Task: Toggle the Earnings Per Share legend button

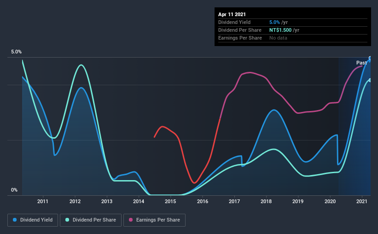Action: [154, 220]
